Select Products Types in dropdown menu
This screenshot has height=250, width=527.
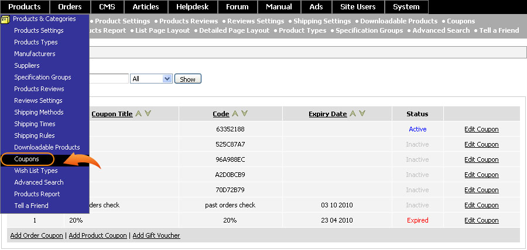(x=36, y=42)
